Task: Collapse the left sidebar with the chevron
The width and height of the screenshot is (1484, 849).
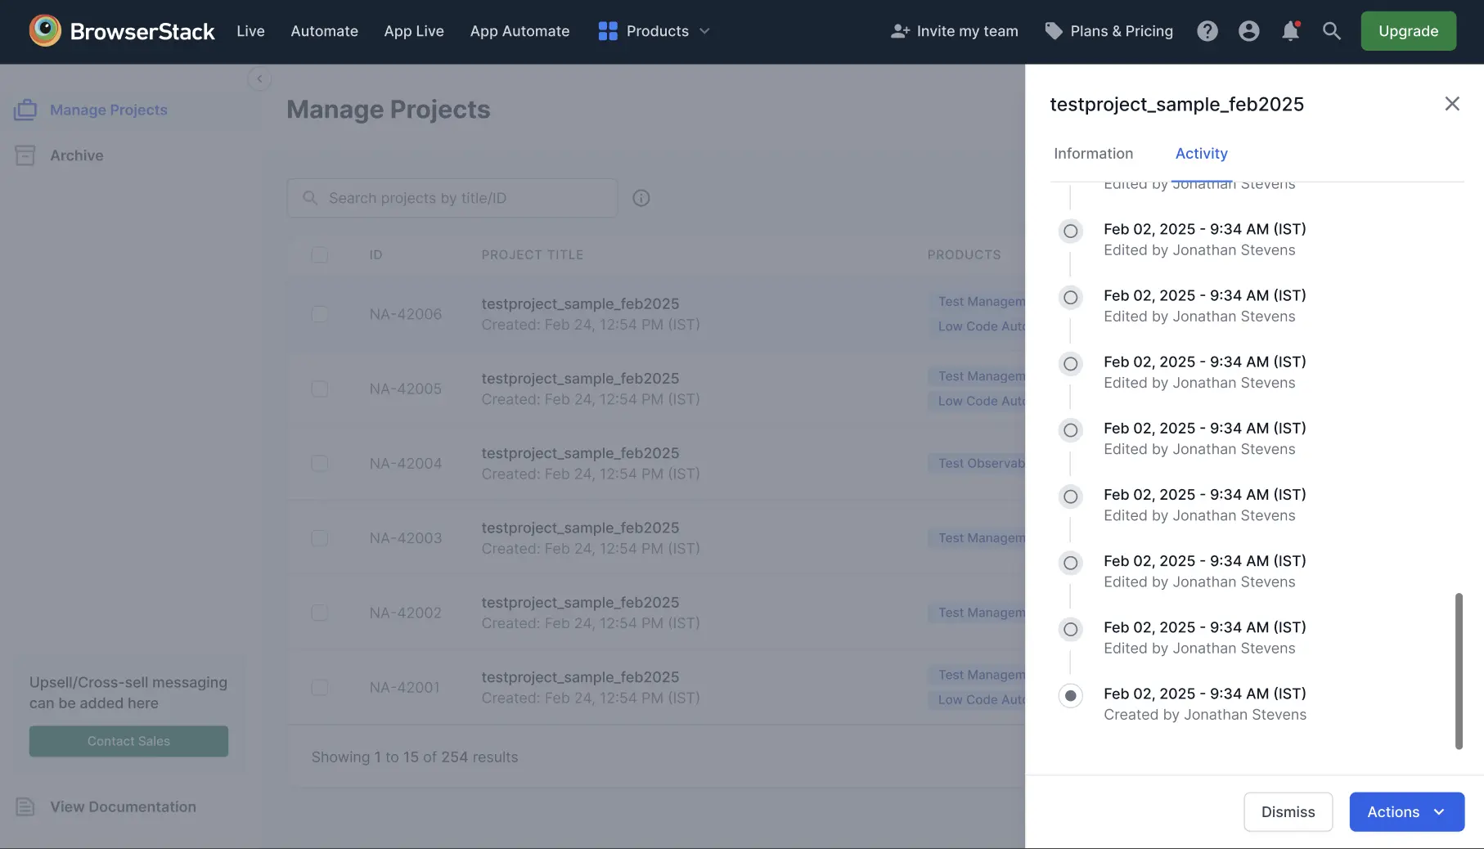Action: 259,79
